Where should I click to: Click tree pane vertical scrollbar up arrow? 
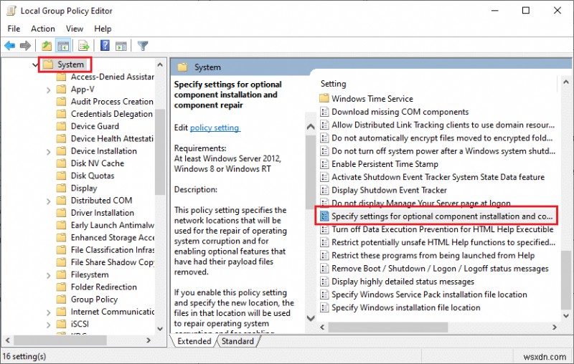[x=160, y=64]
